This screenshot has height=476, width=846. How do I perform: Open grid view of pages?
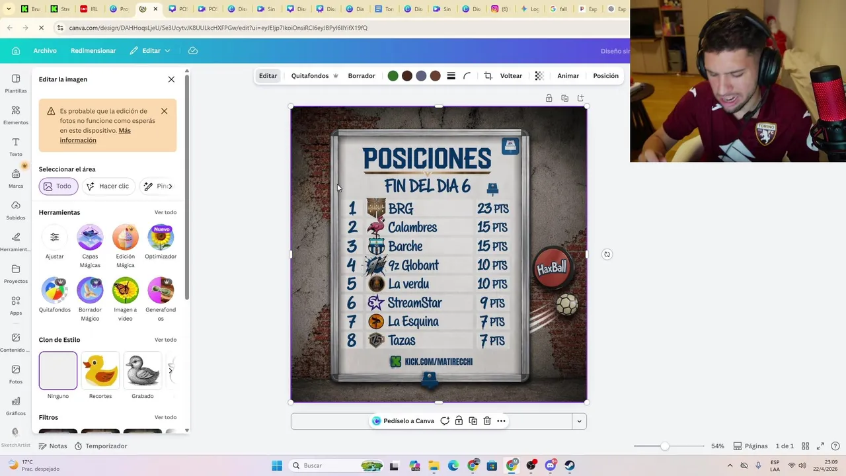point(805,446)
